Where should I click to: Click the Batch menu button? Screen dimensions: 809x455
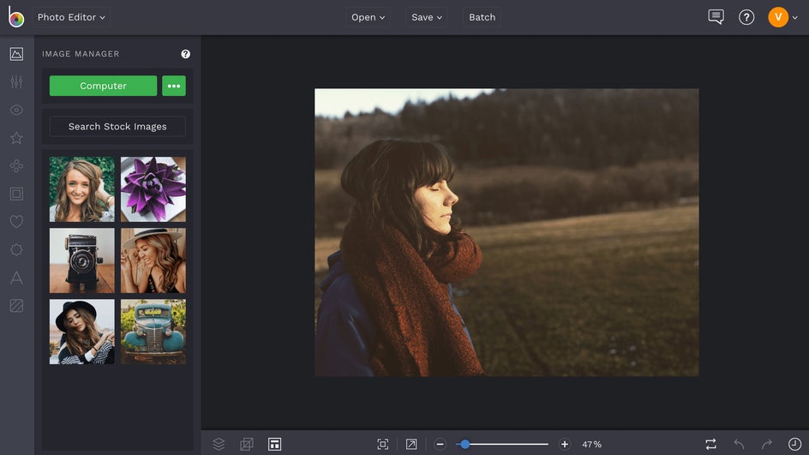pyautogui.click(x=482, y=17)
